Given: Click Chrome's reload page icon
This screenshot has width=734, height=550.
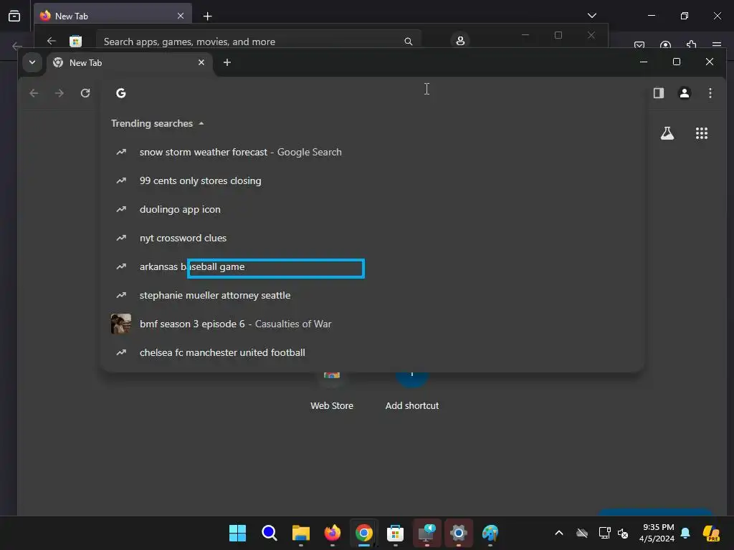Looking at the screenshot, I should pyautogui.click(x=85, y=93).
